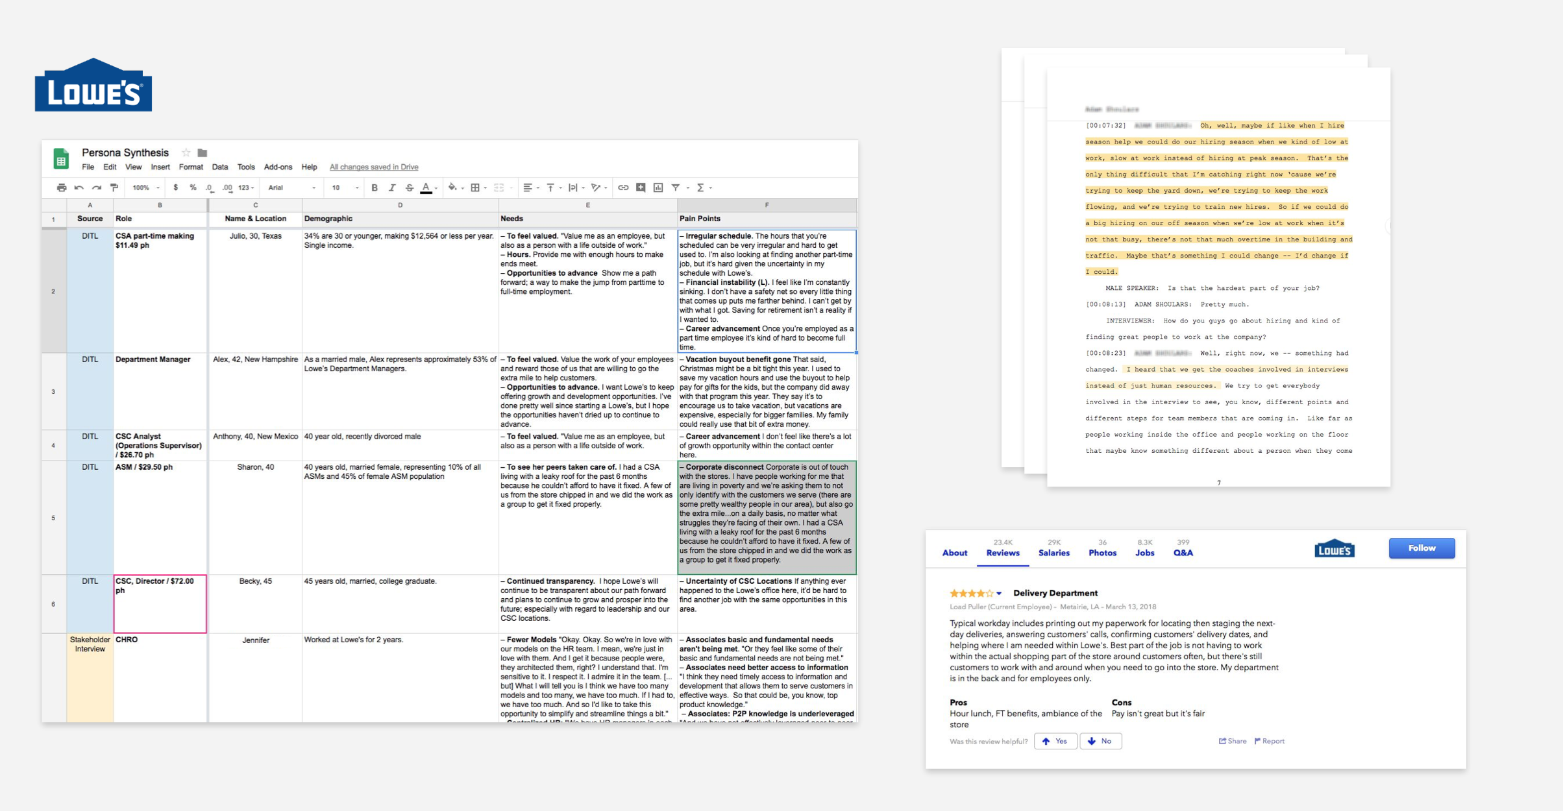Select the 'Pain Points' header cell
Viewport: 1563px width, 811px height.
point(767,219)
